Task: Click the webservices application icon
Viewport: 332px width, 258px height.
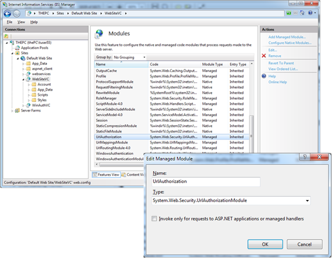Action: [x=28, y=74]
